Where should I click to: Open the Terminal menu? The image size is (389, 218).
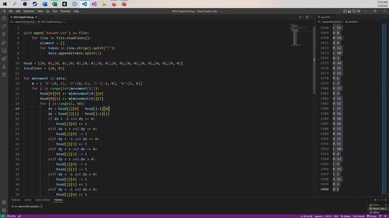coord(66,11)
